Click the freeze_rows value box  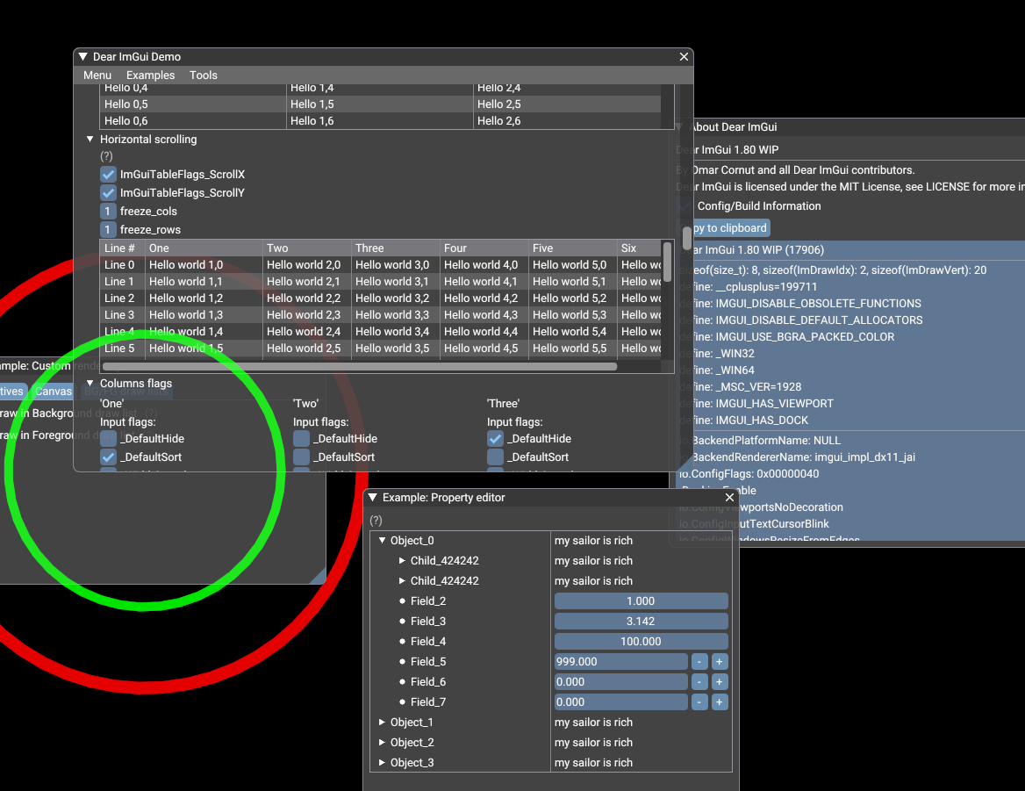tap(109, 229)
